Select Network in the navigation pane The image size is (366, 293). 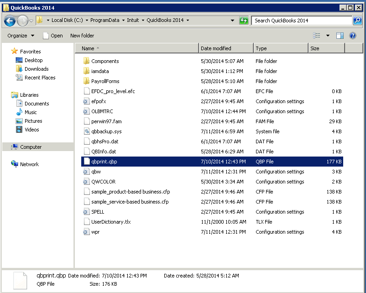click(29, 164)
